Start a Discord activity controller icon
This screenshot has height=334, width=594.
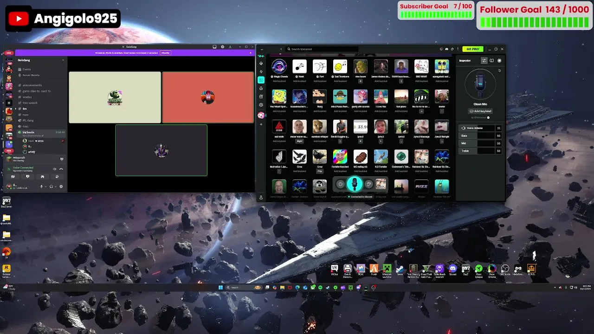42,177
